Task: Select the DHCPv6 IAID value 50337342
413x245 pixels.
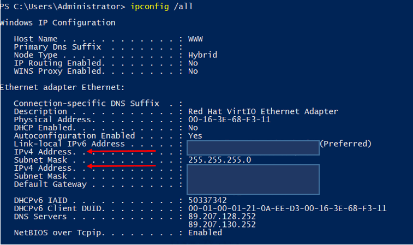Action: pyautogui.click(x=206, y=200)
